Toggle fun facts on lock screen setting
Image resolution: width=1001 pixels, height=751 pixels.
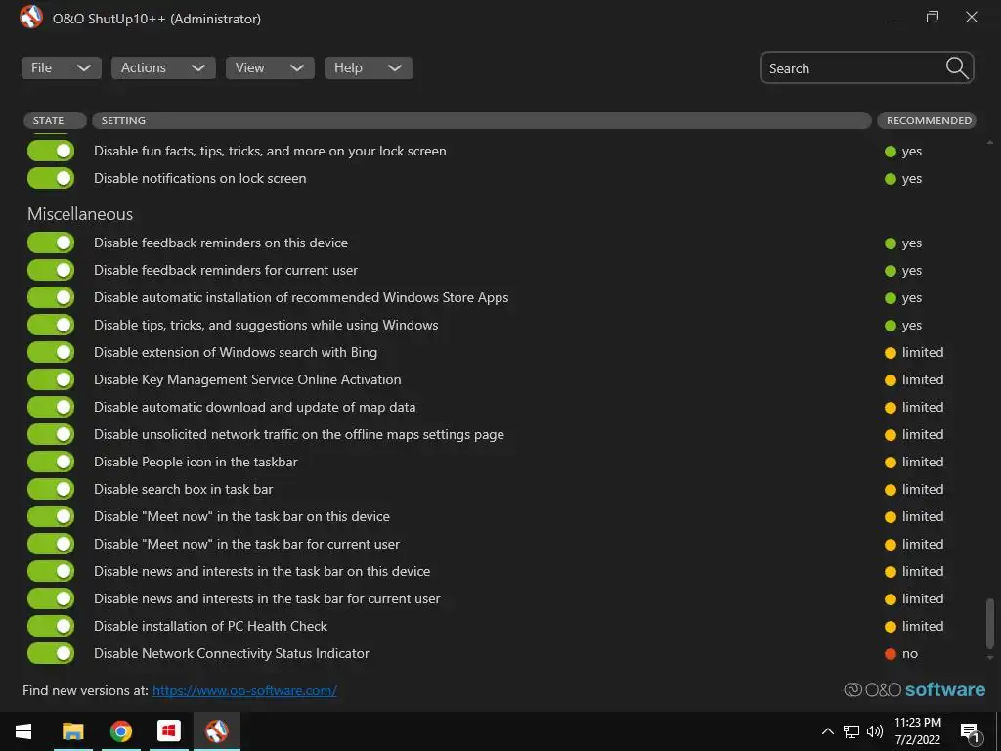[x=51, y=151]
